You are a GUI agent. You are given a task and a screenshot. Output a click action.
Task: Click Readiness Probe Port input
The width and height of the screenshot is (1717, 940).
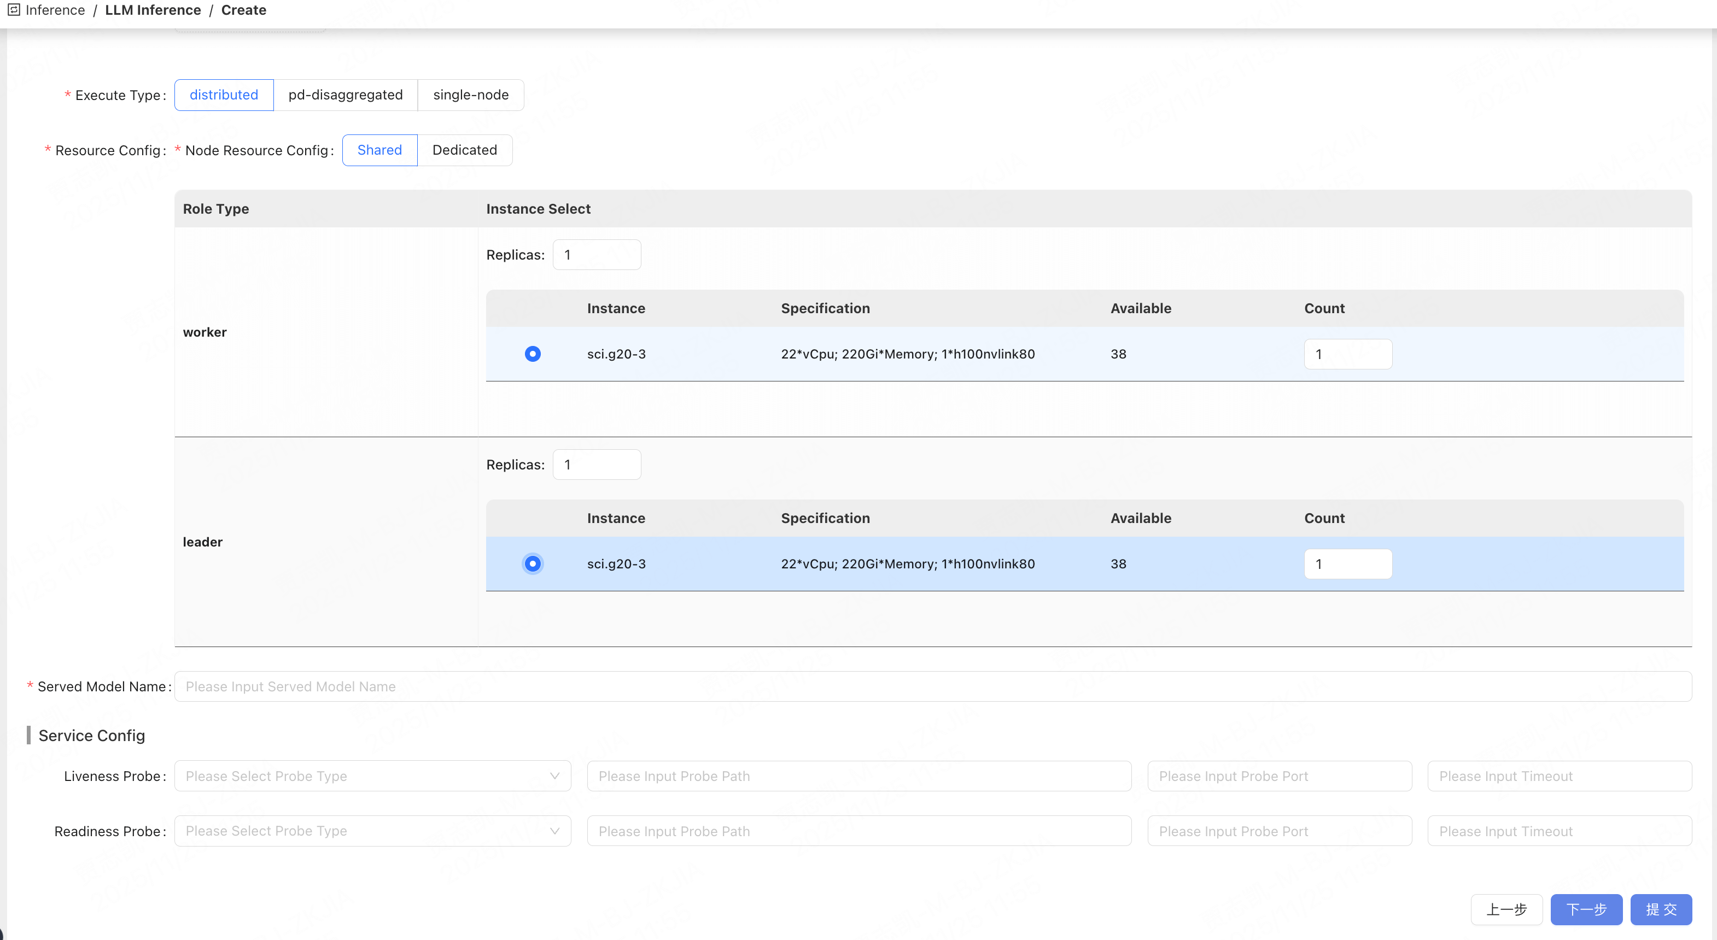coord(1280,831)
